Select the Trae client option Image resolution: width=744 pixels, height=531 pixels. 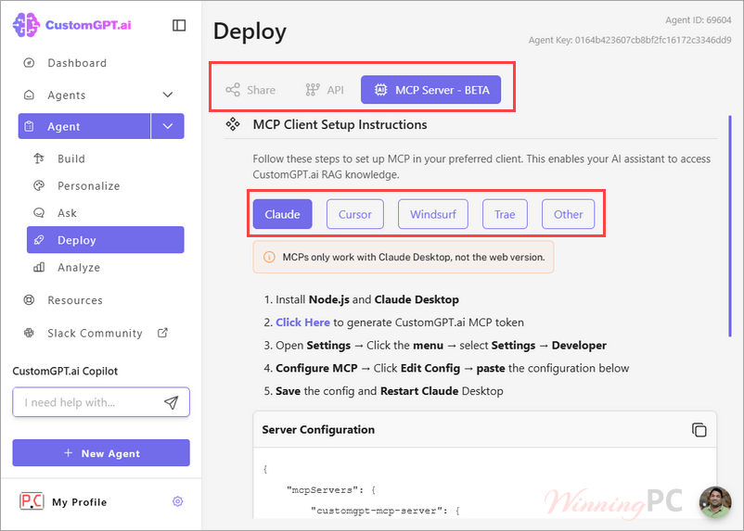point(505,214)
